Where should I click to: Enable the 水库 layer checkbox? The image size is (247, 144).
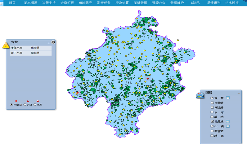point(212,112)
